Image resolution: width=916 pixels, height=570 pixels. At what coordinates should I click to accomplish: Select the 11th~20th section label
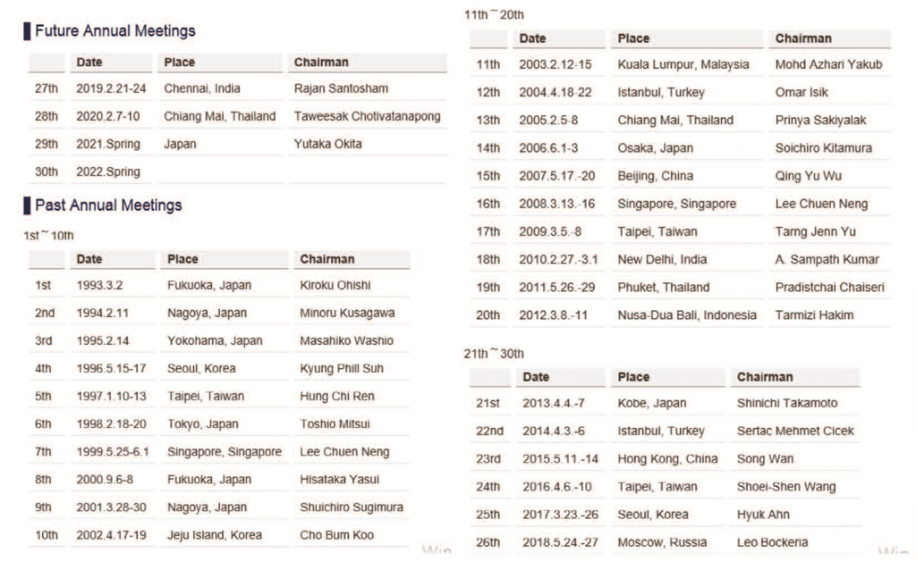tap(494, 14)
